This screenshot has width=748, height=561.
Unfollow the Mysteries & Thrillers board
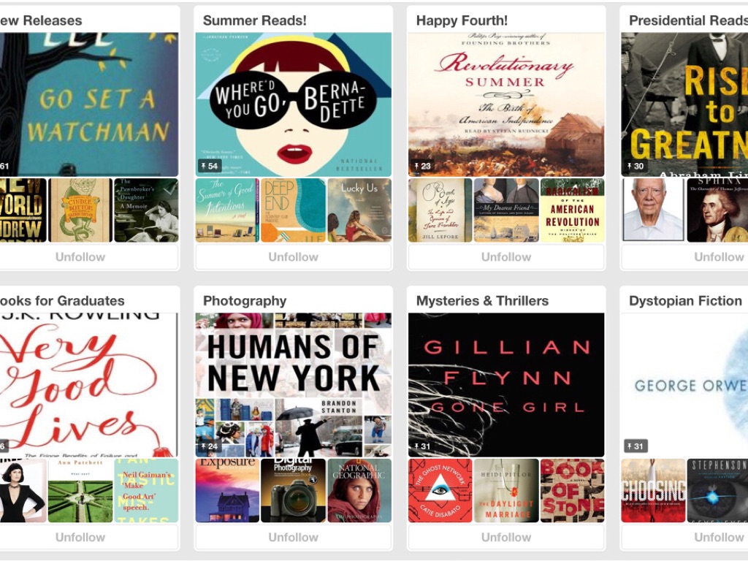[x=506, y=538]
